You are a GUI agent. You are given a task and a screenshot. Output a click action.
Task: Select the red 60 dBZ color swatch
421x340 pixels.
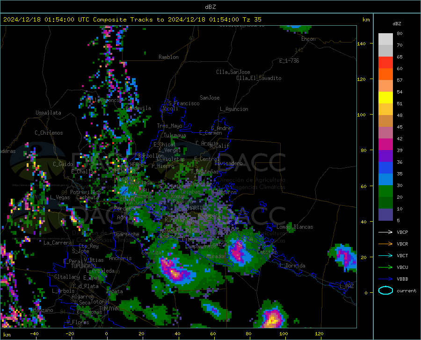(x=385, y=63)
